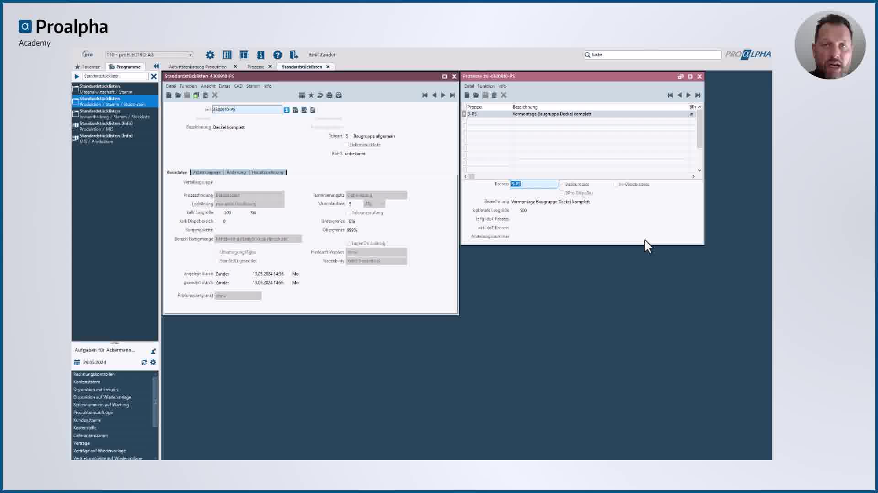This screenshot has height=493, width=878.
Task: Switch to the Arbeitspapiere tab
Action: pos(207,172)
